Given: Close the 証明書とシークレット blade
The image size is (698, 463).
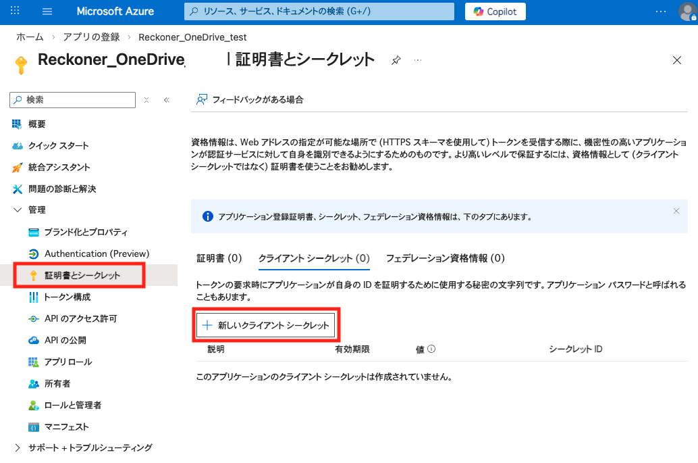Looking at the screenshot, I should tap(676, 60).
